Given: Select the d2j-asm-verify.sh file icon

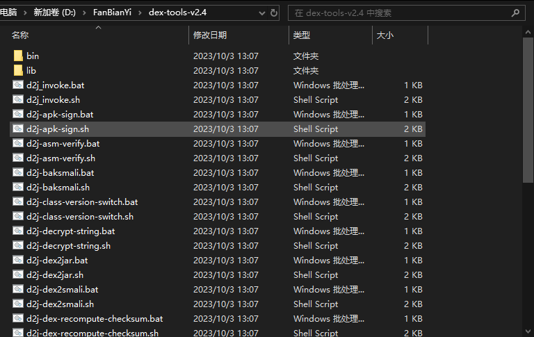Looking at the screenshot, I should (18, 158).
